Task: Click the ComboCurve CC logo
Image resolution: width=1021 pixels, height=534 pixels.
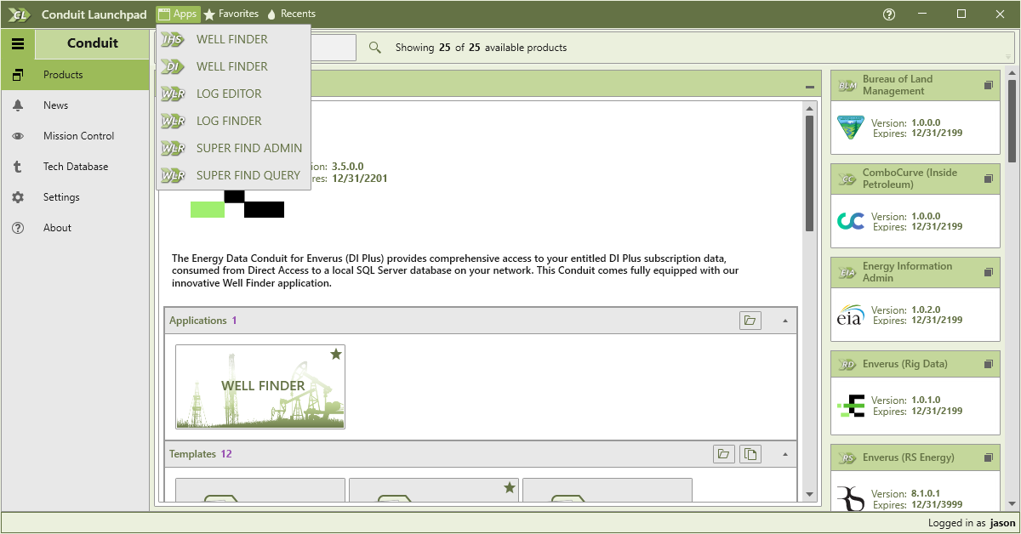Action: pos(850,221)
